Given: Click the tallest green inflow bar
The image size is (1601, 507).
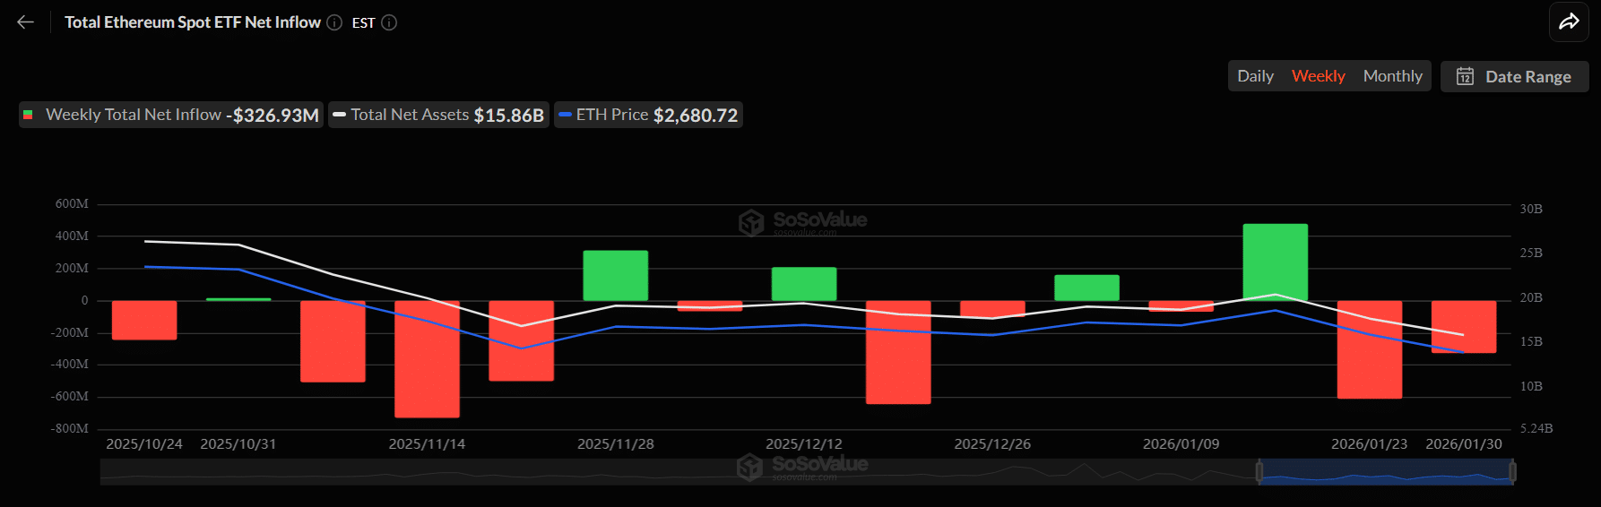Looking at the screenshot, I should pos(1275,260).
